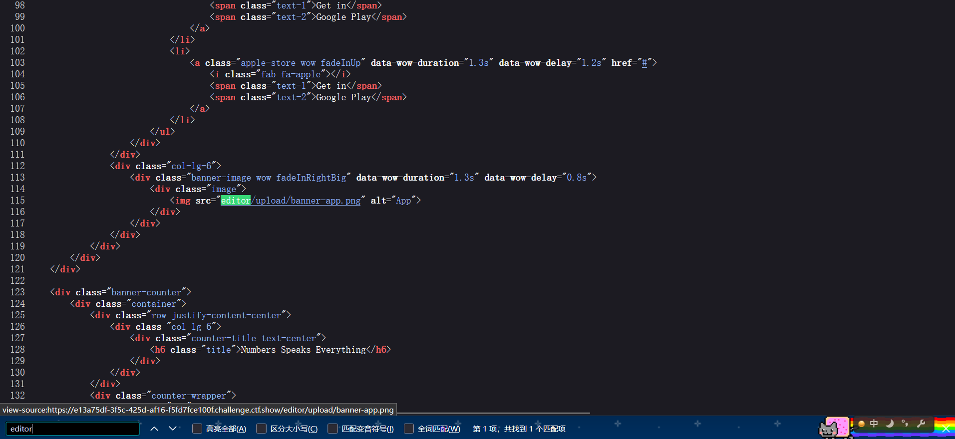The width and height of the screenshot is (955, 439).
Task: Click the view-source URL status tooltip
Action: (198, 410)
